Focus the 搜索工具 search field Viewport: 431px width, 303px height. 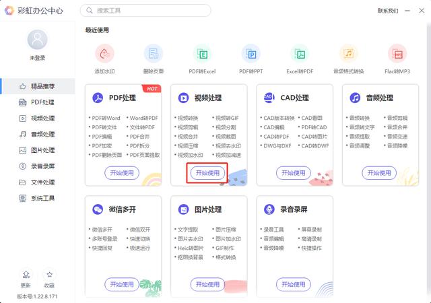(x=145, y=11)
